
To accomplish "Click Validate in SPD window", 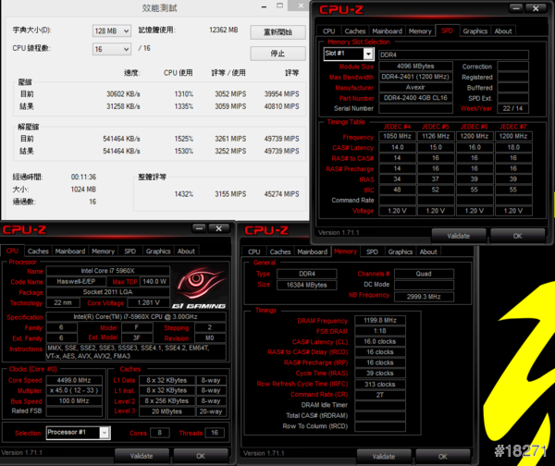I will coord(459,236).
